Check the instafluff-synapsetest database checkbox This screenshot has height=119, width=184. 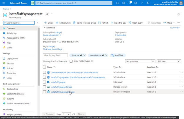pyautogui.click(x=45, y=77)
